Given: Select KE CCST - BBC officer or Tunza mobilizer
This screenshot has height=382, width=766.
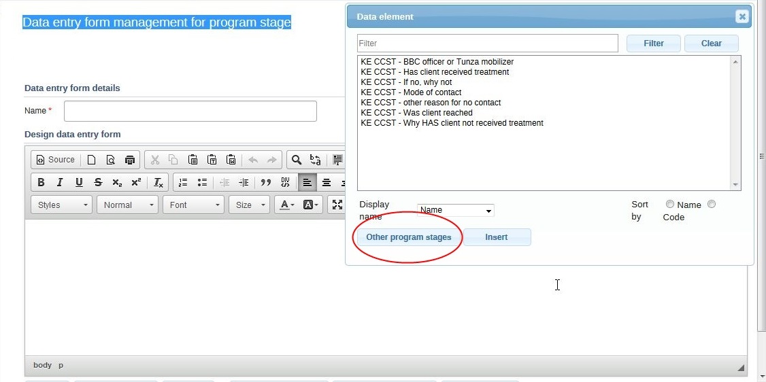Looking at the screenshot, I should (x=437, y=62).
